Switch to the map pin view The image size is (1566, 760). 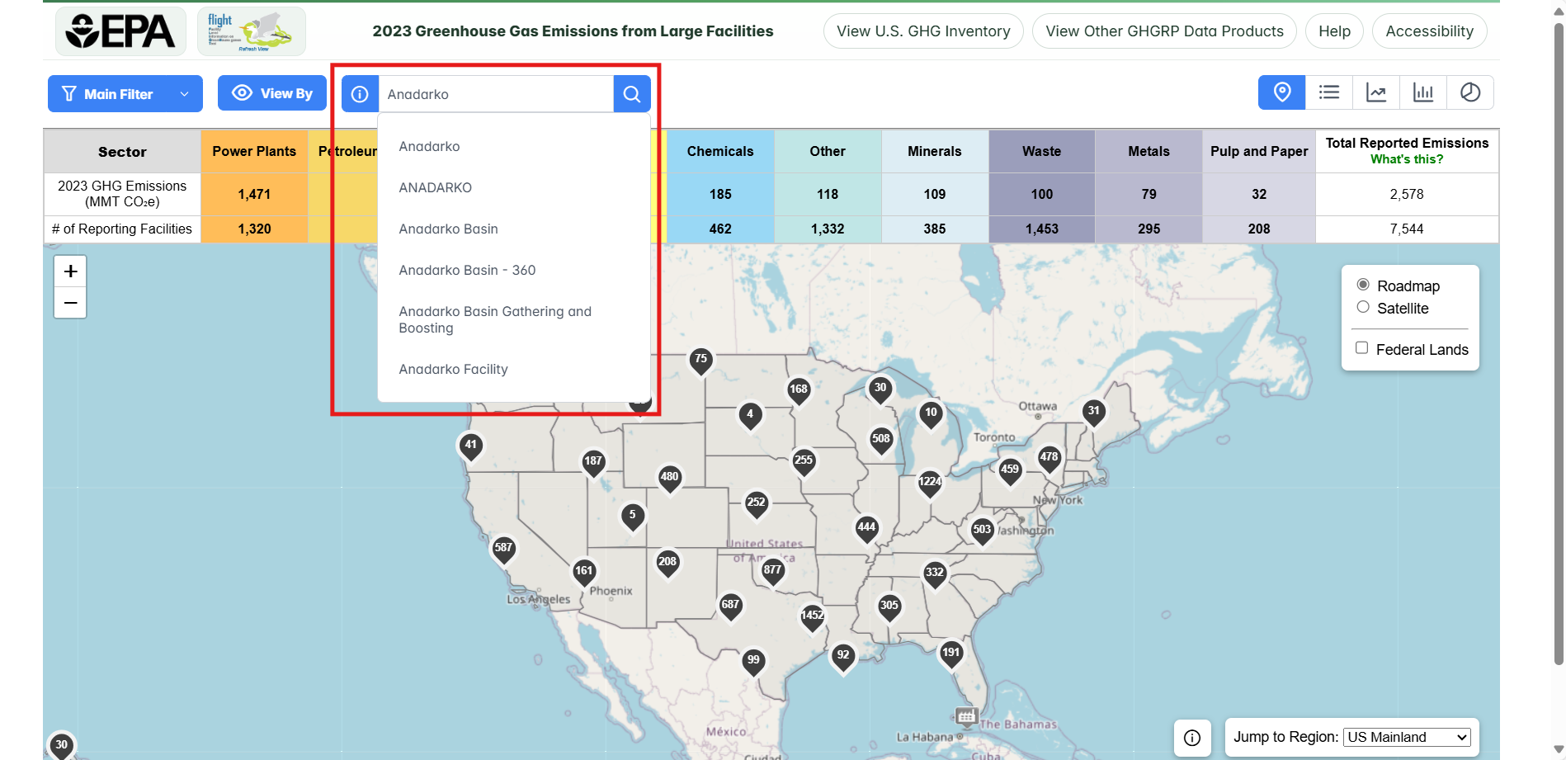1281,92
